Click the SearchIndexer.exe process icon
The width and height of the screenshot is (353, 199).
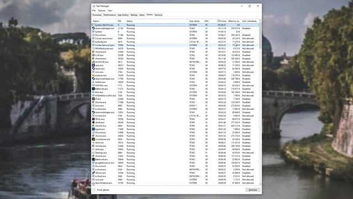(93, 183)
